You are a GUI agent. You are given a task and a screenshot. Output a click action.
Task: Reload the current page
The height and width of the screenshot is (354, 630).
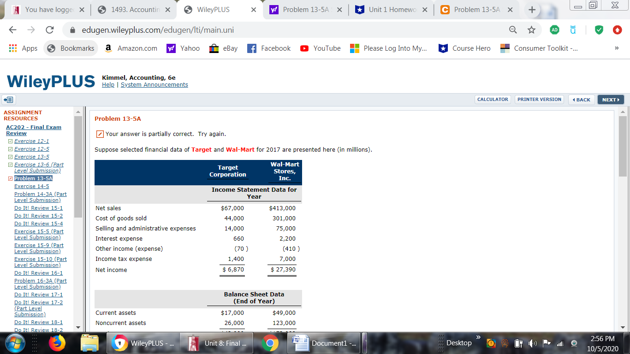click(49, 30)
